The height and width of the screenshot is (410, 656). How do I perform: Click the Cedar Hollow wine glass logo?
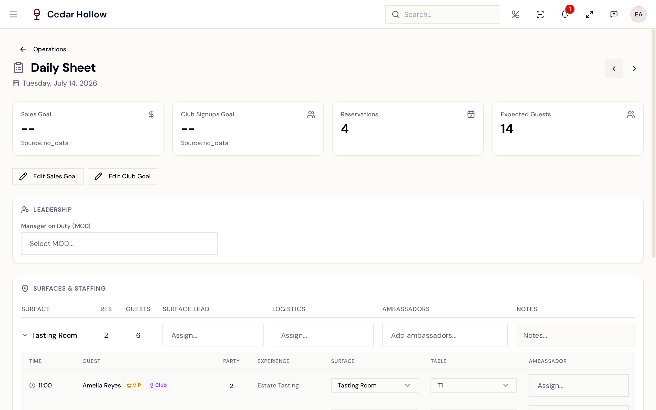click(x=37, y=14)
